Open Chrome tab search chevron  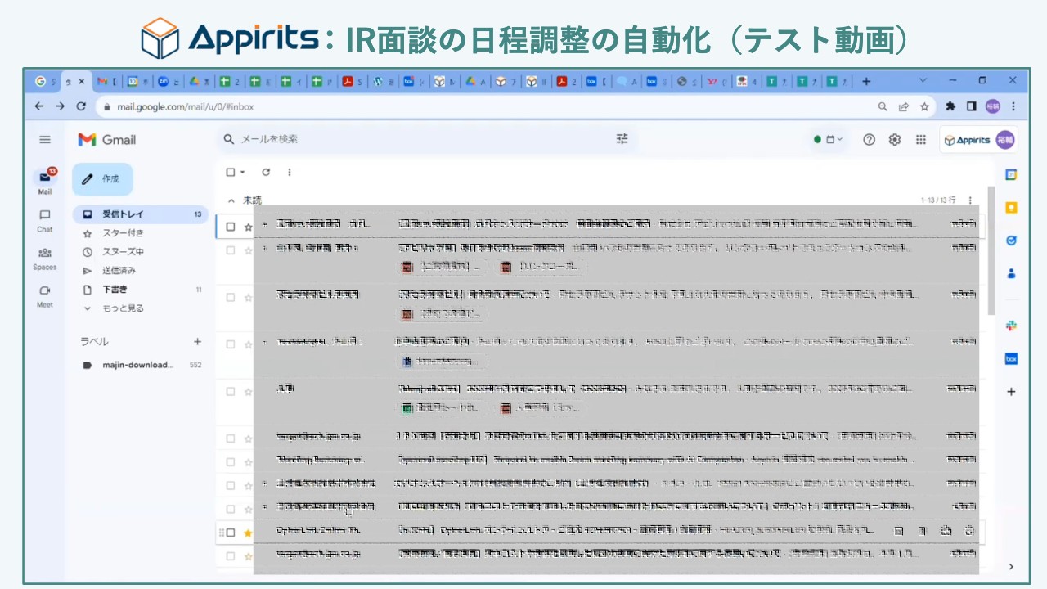tap(923, 81)
